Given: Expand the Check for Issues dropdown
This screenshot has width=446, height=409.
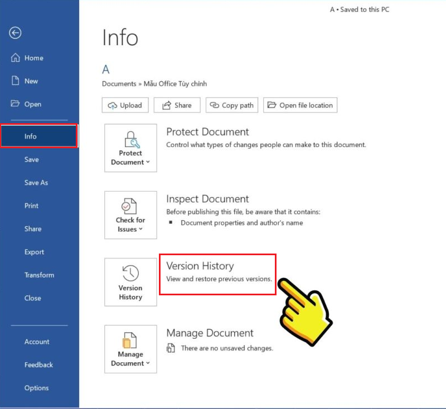Looking at the screenshot, I should click(x=130, y=229).
